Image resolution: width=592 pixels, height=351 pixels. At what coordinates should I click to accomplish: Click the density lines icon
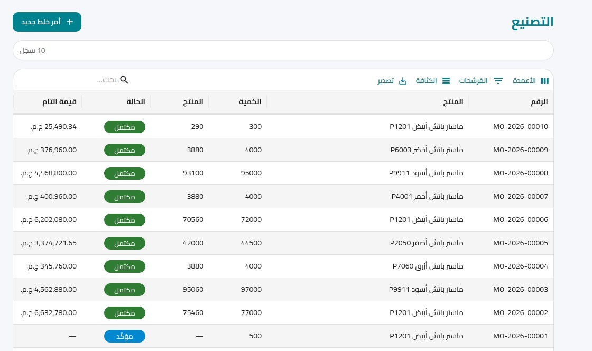pyautogui.click(x=446, y=81)
